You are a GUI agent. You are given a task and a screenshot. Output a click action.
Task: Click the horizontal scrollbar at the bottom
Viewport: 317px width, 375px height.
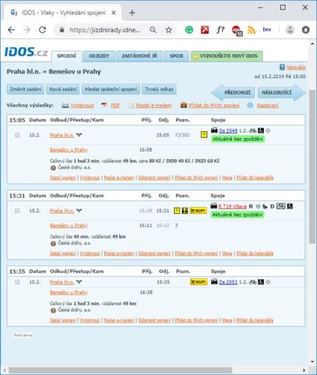point(121,370)
